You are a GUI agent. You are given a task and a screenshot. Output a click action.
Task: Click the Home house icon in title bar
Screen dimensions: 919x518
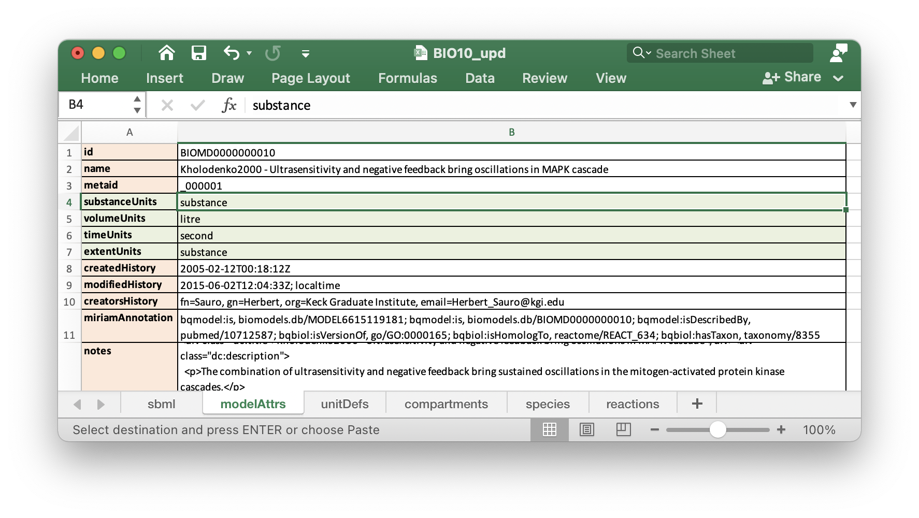pyautogui.click(x=166, y=53)
